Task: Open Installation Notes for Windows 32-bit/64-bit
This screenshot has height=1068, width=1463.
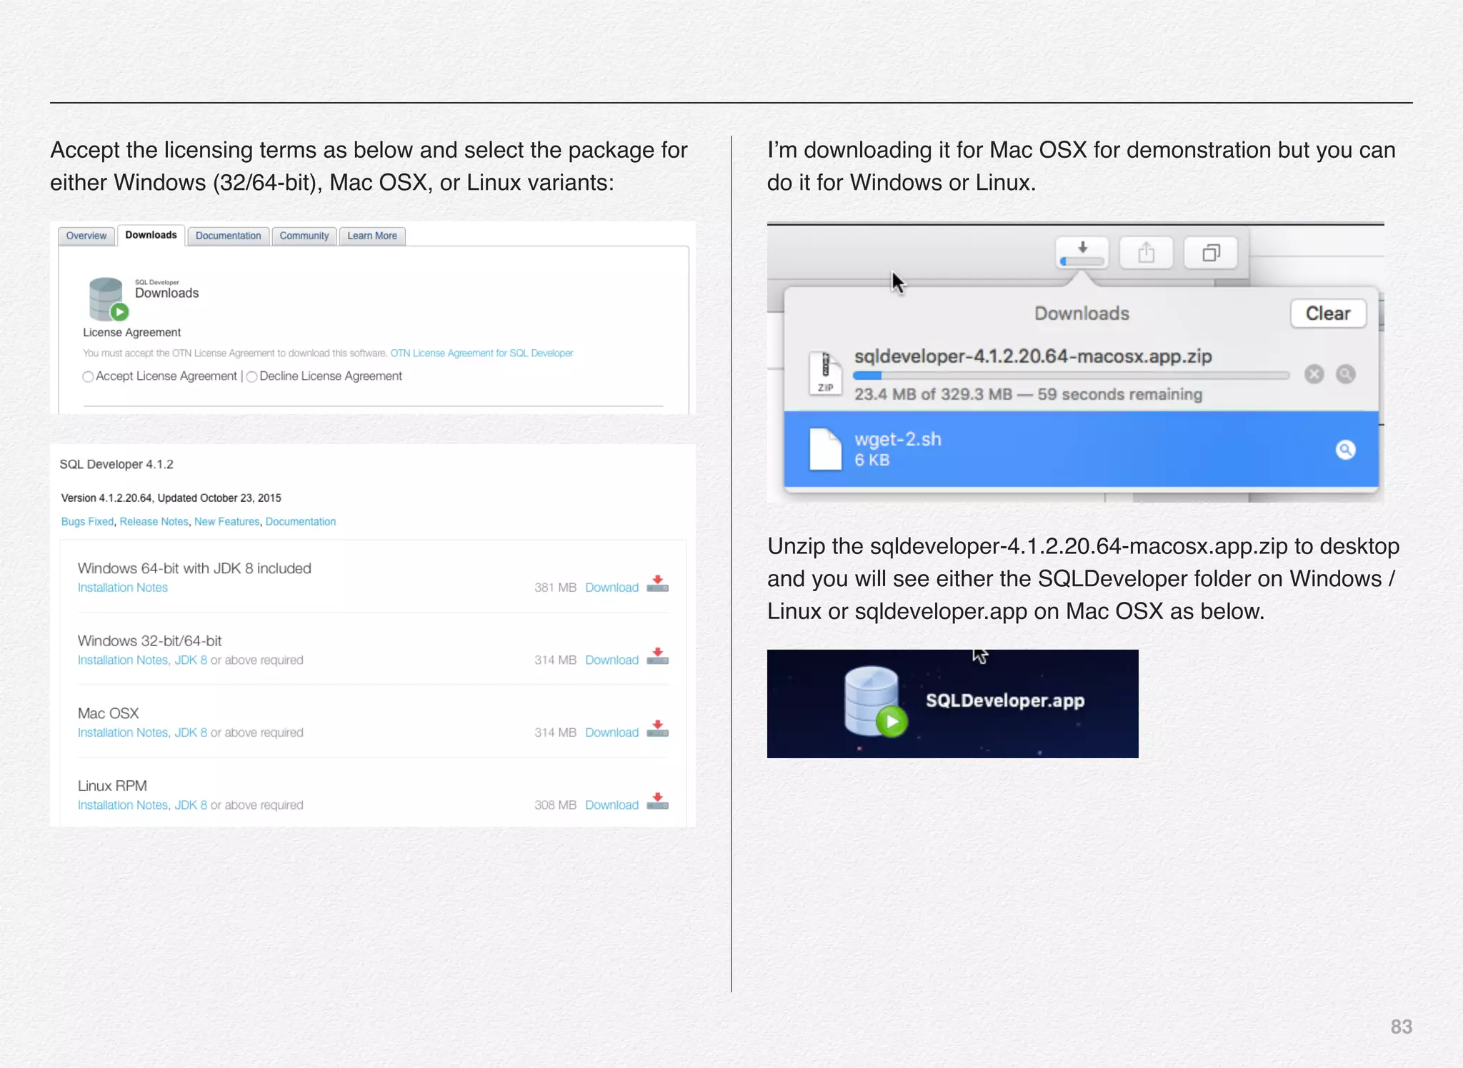Action: [123, 660]
